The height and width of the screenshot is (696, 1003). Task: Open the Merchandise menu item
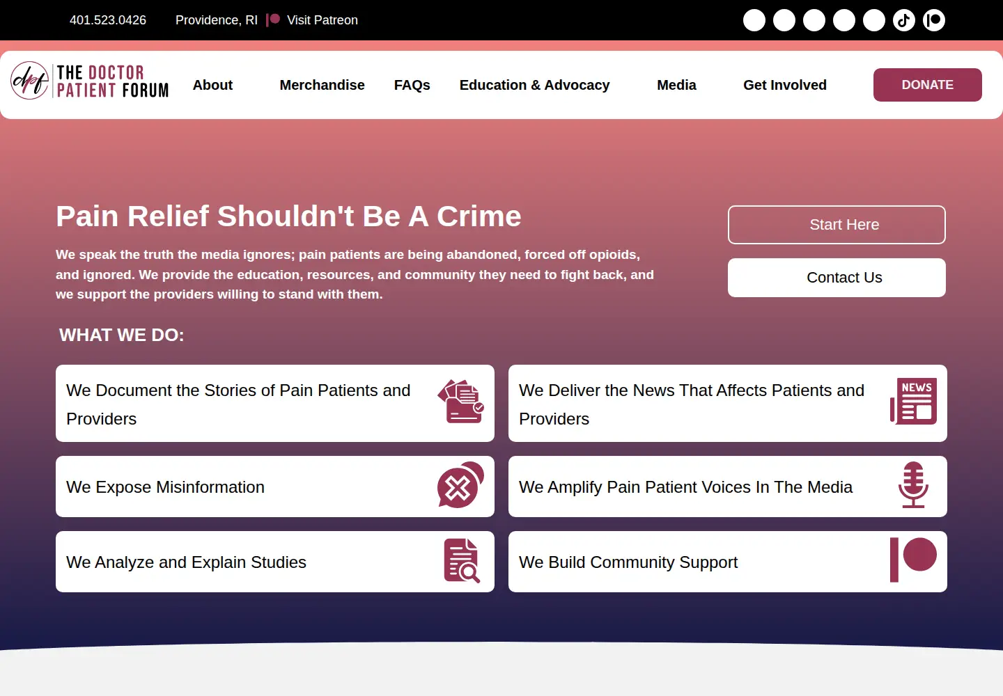tap(322, 85)
